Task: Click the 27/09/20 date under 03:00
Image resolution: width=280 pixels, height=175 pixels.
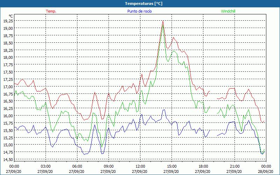Action: click(x=45, y=171)
